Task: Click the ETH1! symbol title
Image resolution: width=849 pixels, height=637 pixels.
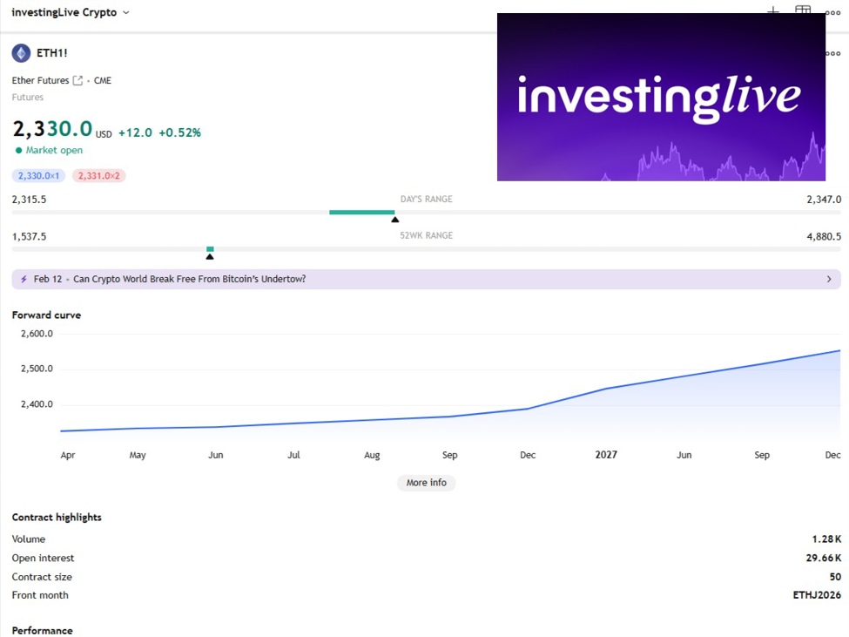Action: pos(51,53)
